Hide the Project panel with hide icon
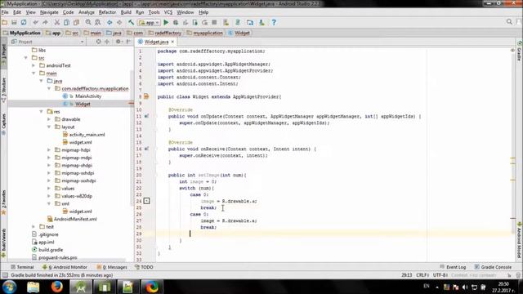 (128, 42)
